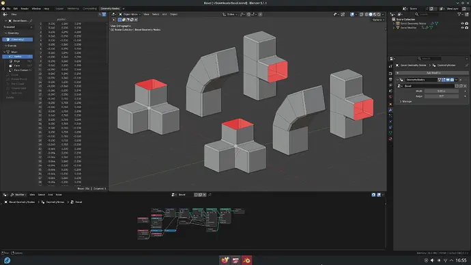
Task: Expand Bevel Modifier object in outliner
Action: (394, 27)
